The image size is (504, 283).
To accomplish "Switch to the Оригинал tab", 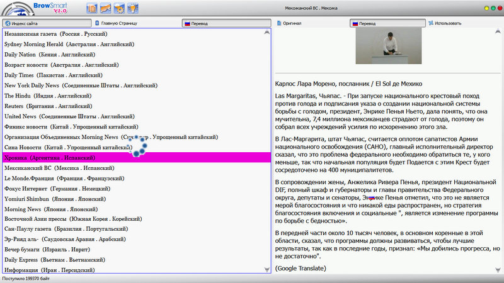I will [289, 23].
